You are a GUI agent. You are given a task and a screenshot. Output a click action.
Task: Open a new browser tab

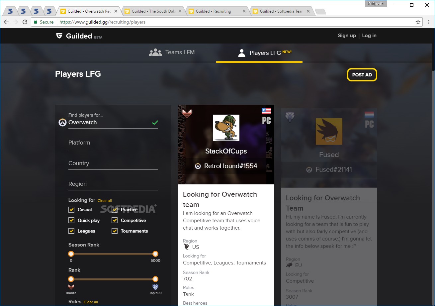tap(320, 12)
